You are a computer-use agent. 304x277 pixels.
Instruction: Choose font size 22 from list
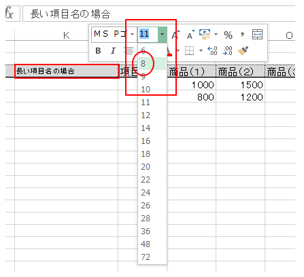coord(152,179)
